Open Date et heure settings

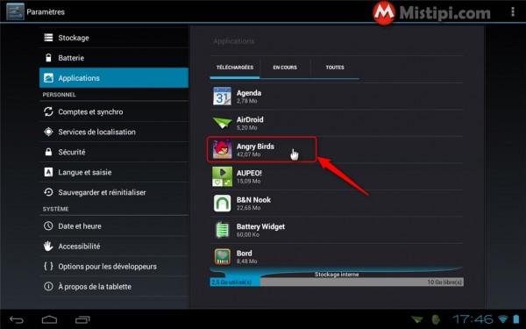tap(114, 226)
